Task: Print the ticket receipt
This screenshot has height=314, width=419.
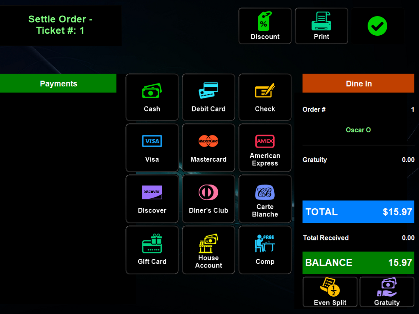Action: click(x=321, y=26)
